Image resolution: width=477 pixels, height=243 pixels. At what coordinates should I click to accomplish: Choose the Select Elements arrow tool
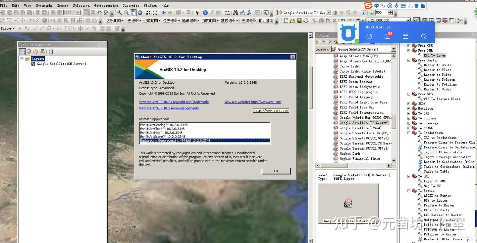[x=197, y=13]
